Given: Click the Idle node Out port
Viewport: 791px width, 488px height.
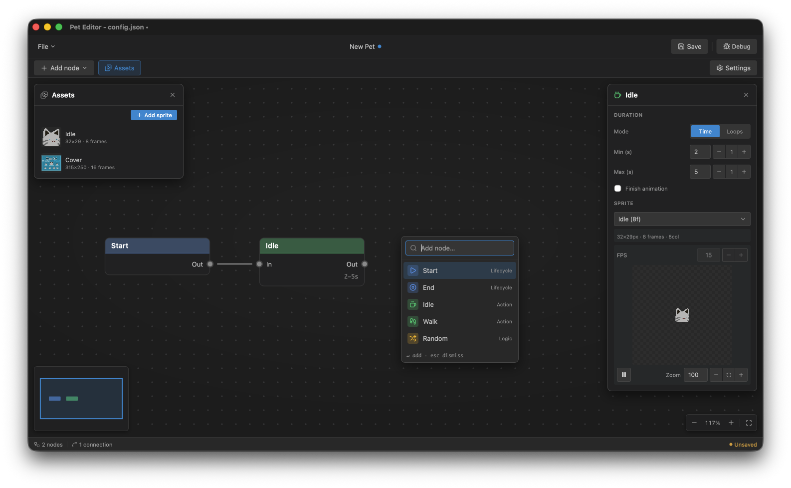Looking at the screenshot, I should [365, 264].
